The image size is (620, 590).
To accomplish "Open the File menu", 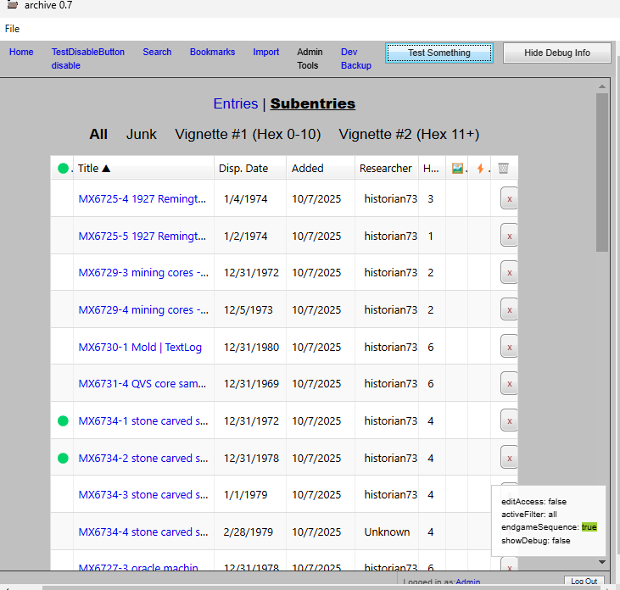I will click(x=12, y=29).
